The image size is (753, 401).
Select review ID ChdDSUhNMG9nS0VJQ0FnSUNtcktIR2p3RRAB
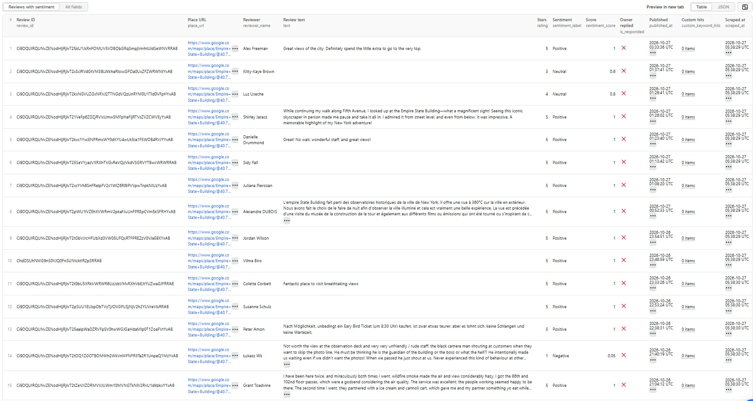coord(59,261)
